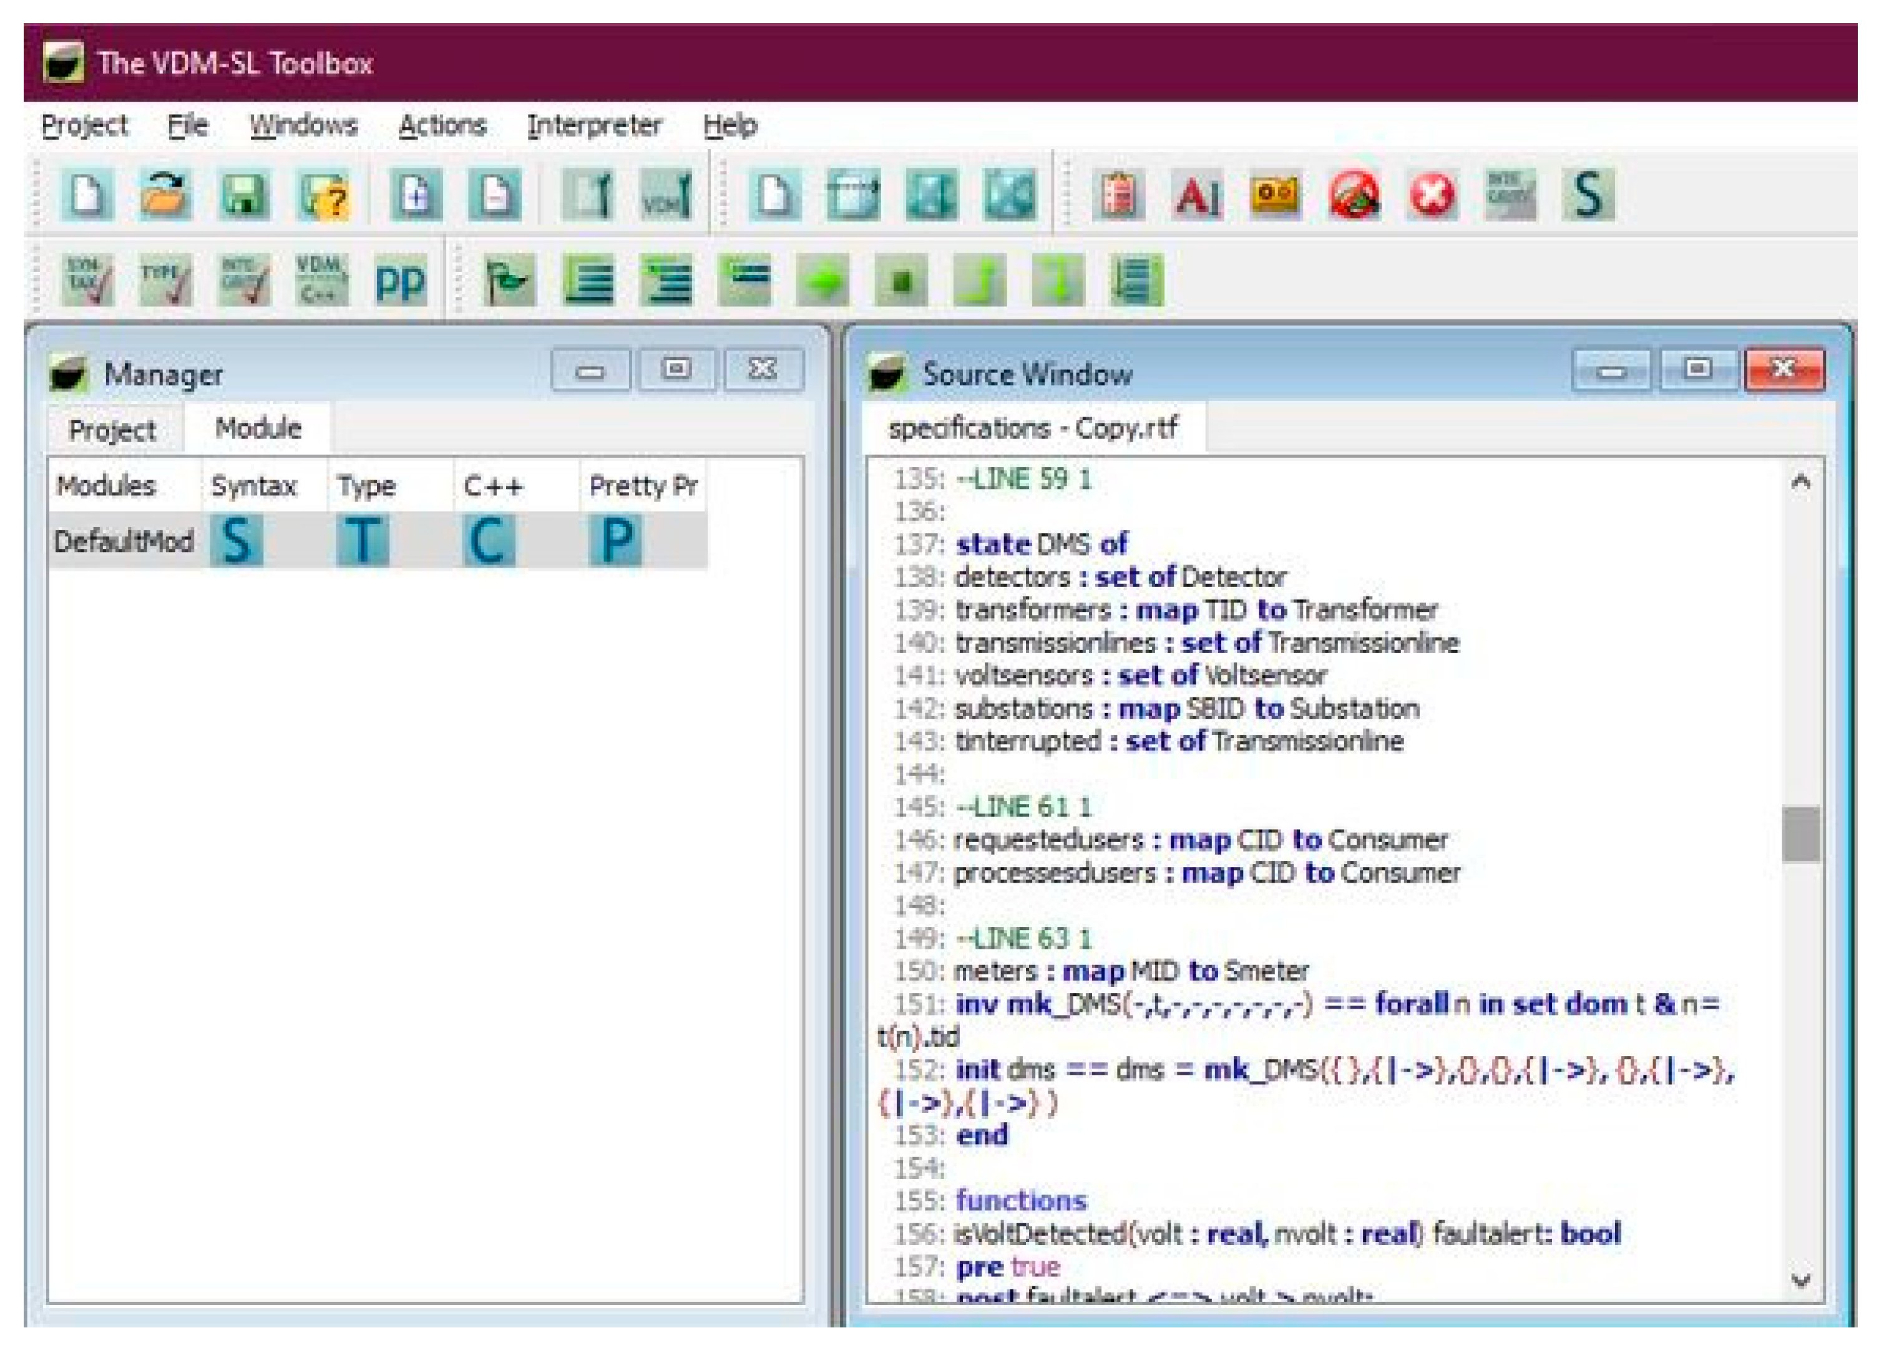Click the green flag Init interpreter icon
The image size is (1879, 1353).
(509, 281)
